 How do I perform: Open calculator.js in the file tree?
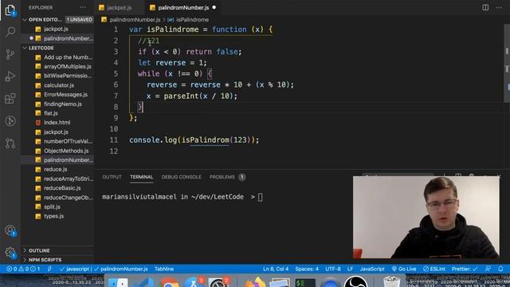pos(58,85)
